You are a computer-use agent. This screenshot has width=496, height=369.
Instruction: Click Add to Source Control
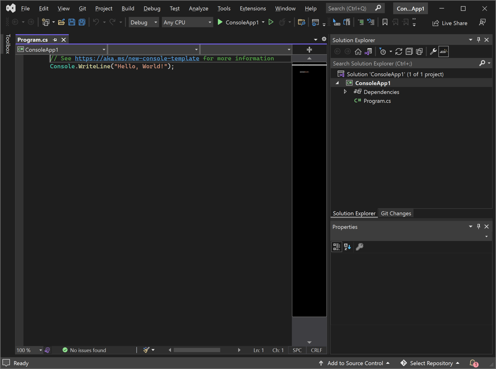pos(354,363)
